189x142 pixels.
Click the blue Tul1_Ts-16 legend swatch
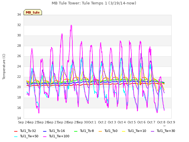pyautogui.click(x=45, y=131)
